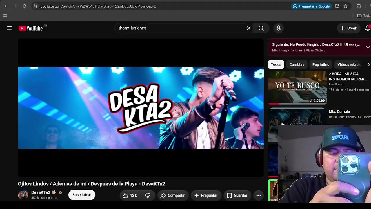371x209 pixels.
Task: Open the notifications bell
Action: (x=368, y=28)
